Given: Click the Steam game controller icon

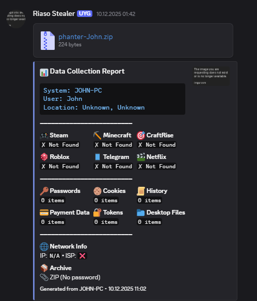Looking at the screenshot, I should pyautogui.click(x=44, y=135).
